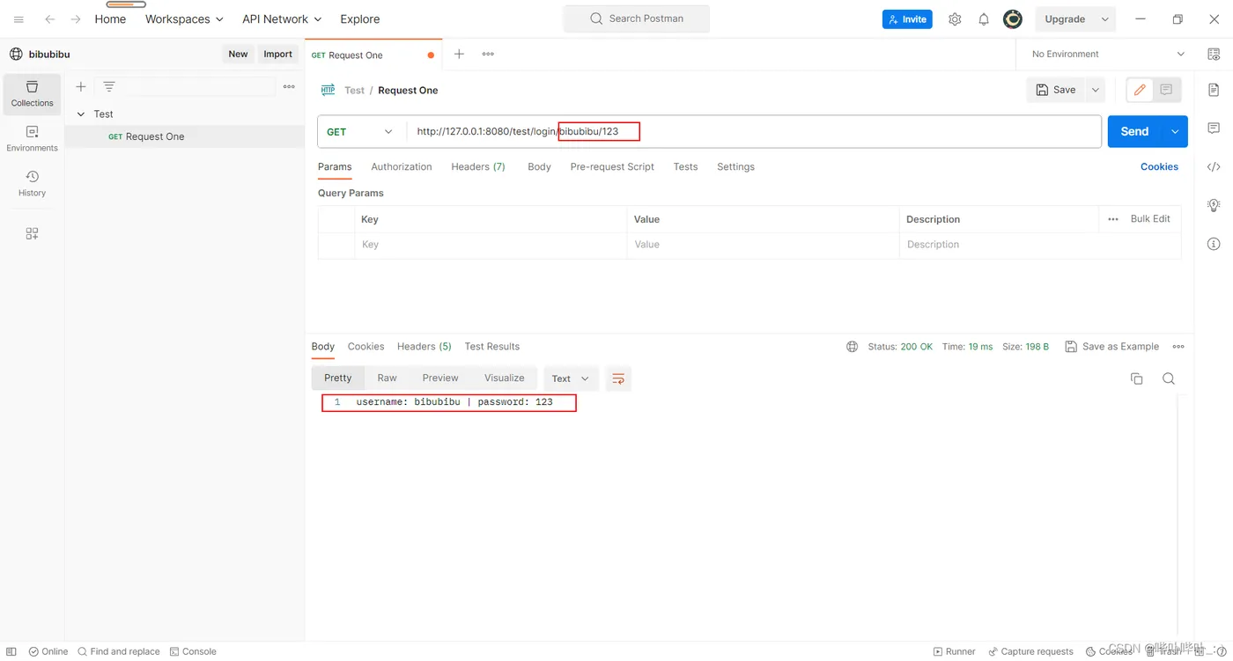Open the response more options ellipsis
1233x661 pixels.
pyautogui.click(x=1178, y=347)
